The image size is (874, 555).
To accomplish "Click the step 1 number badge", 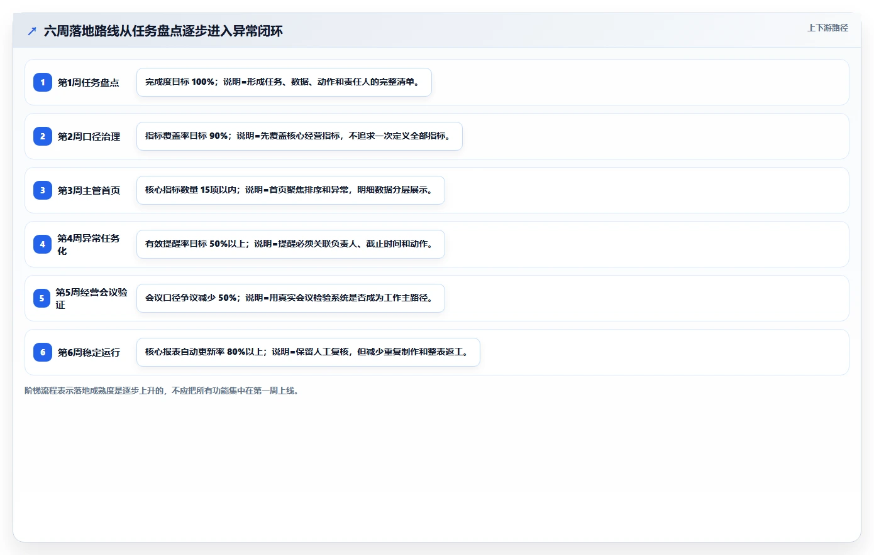I will click(43, 82).
